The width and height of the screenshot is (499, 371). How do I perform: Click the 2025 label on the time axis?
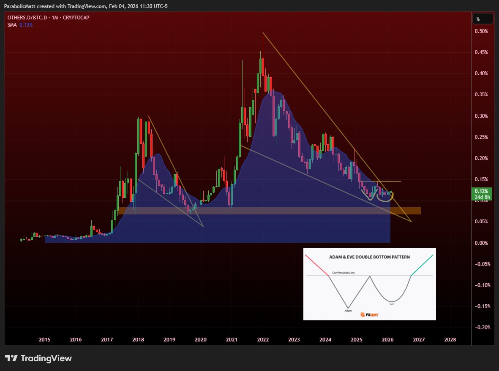coord(357,339)
